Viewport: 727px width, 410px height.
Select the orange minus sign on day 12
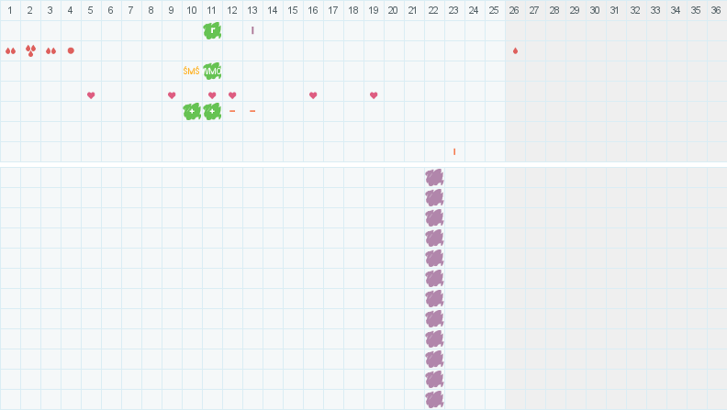point(232,111)
